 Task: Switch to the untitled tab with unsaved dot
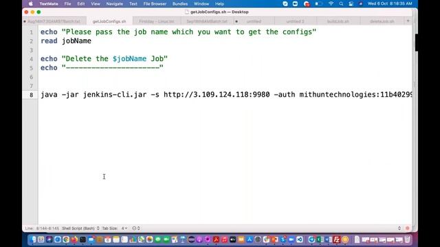(x=254, y=21)
